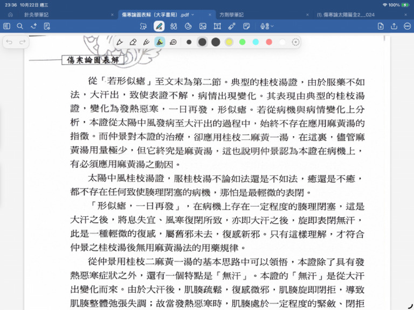Select the laser pointer tool
Image resolution: width=414 pixels, height=310 pixels.
tap(232, 26)
